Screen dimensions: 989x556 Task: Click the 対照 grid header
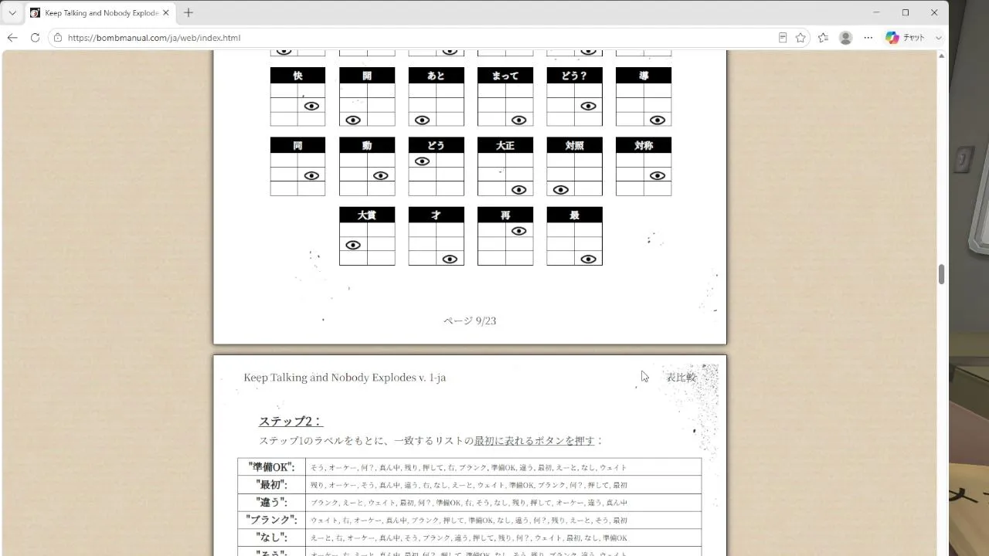pyautogui.click(x=574, y=145)
